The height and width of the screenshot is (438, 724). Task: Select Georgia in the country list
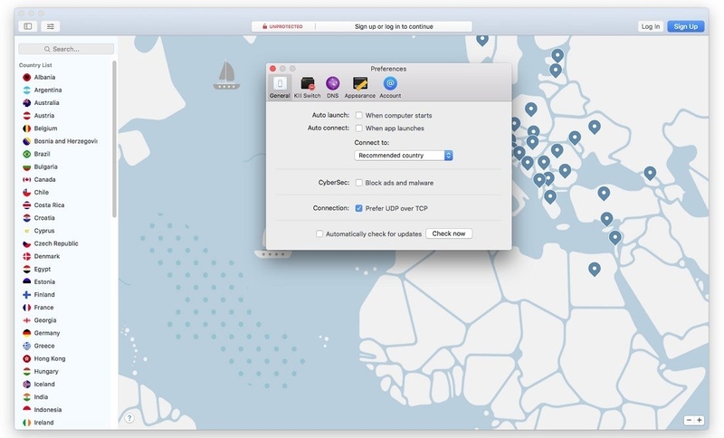45,320
